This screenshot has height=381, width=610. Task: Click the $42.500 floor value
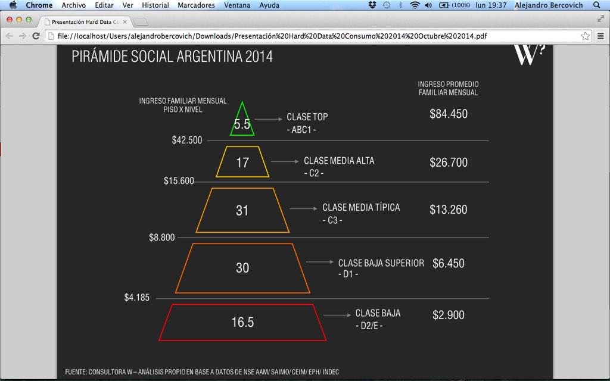point(187,140)
